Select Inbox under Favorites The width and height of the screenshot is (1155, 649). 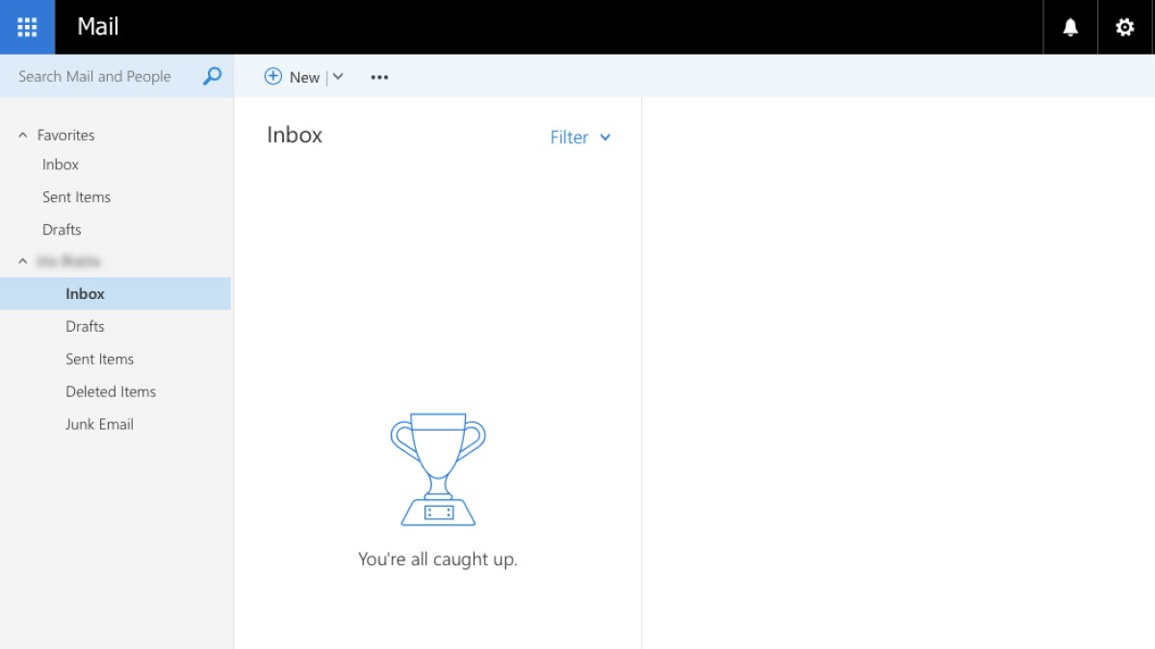61,164
